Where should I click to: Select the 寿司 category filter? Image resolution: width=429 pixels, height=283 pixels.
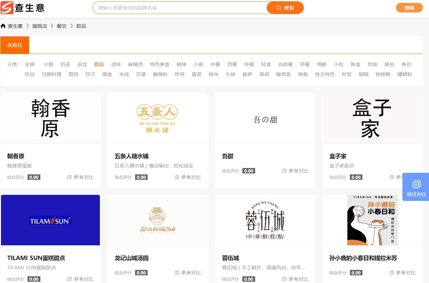click(407, 65)
